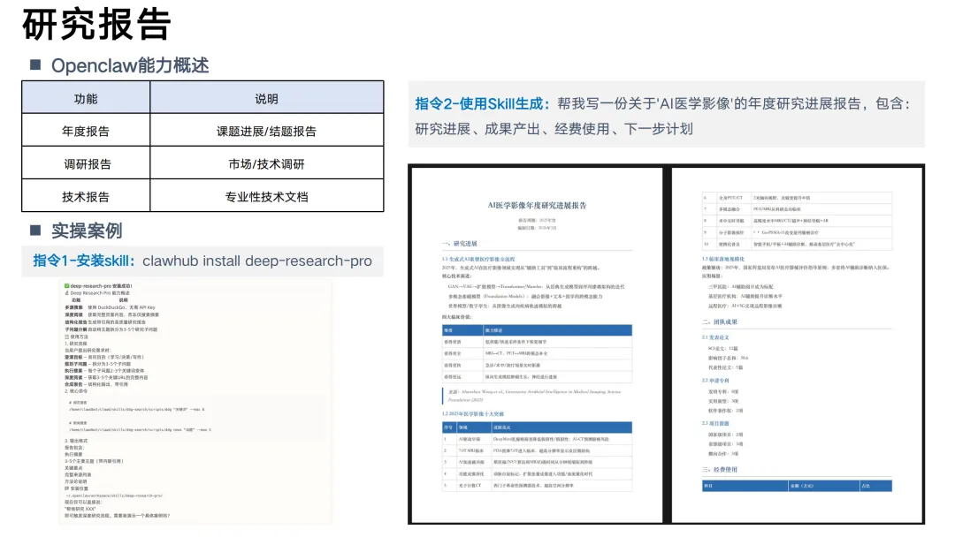
Task: Click the section heading 一、研究进展
Action: click(x=460, y=244)
